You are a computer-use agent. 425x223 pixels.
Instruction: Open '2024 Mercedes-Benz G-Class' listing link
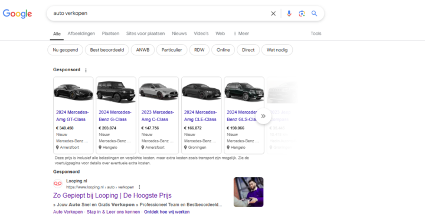[x=115, y=116]
